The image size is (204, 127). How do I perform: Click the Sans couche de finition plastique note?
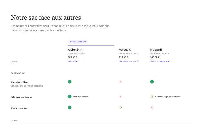pos(27,86)
